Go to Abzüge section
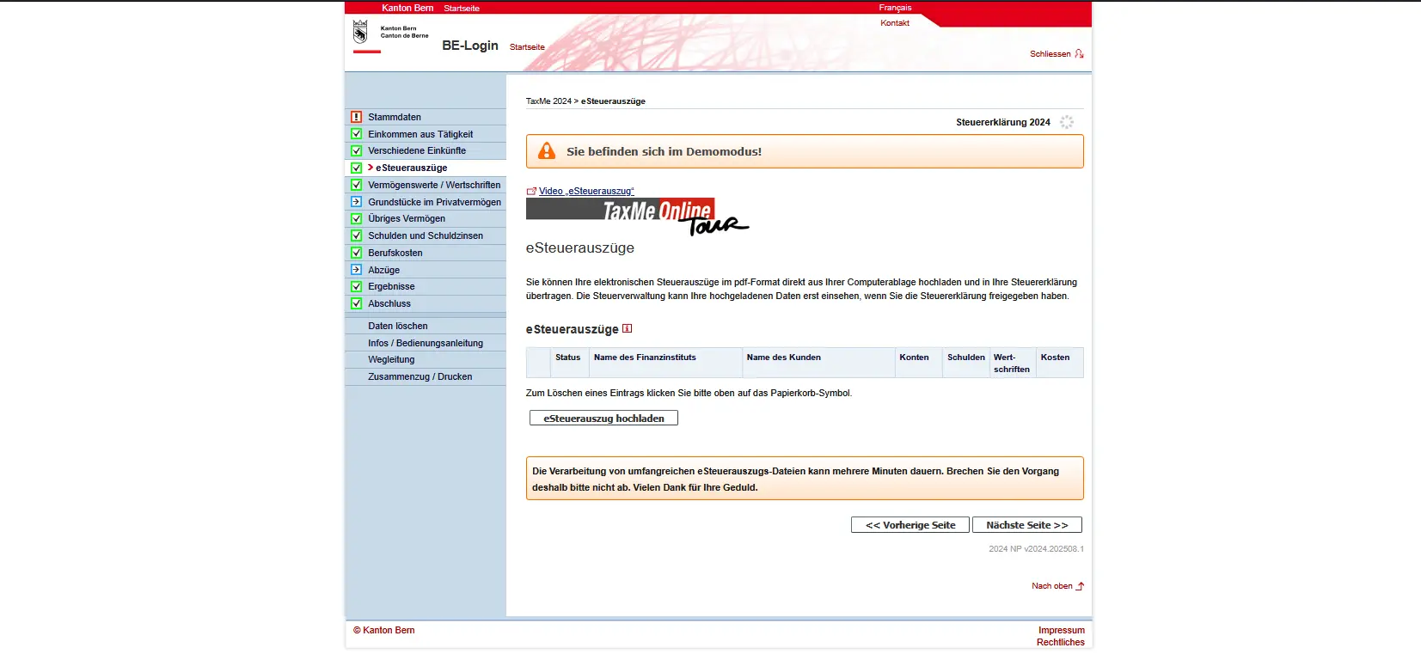 [383, 270]
